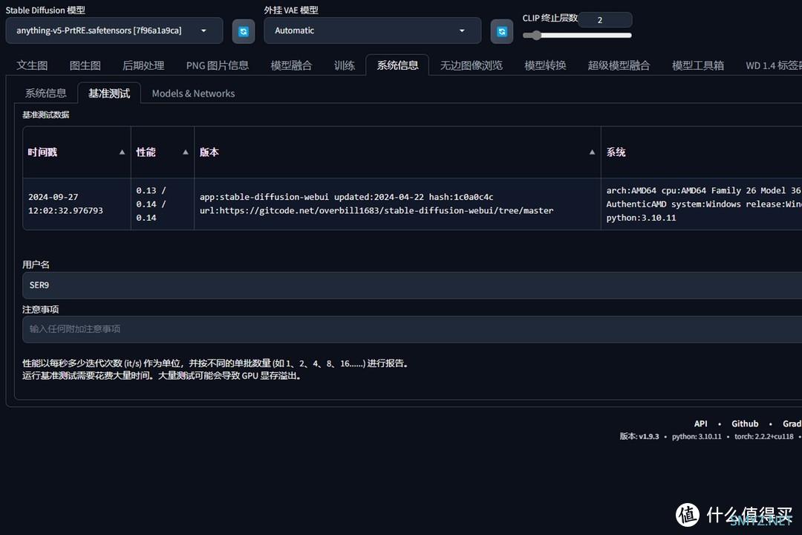802x535 pixels.
Task: Click the python: 3.10.11 footer text
Action: click(697, 437)
